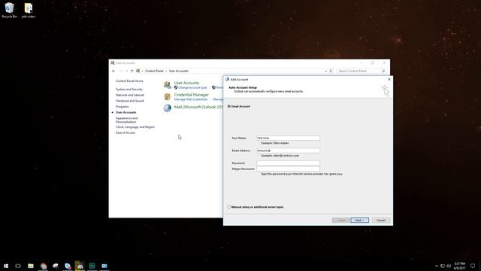Screen dimensions: 481x271
Task: Click the Cancel button in Add Account
Action: (x=381, y=221)
